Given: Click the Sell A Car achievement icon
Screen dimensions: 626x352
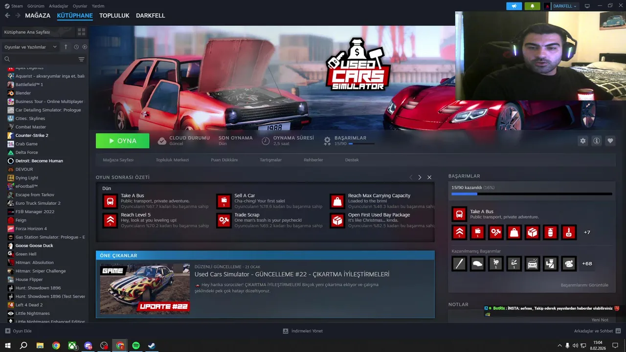Looking at the screenshot, I should pos(224,201).
